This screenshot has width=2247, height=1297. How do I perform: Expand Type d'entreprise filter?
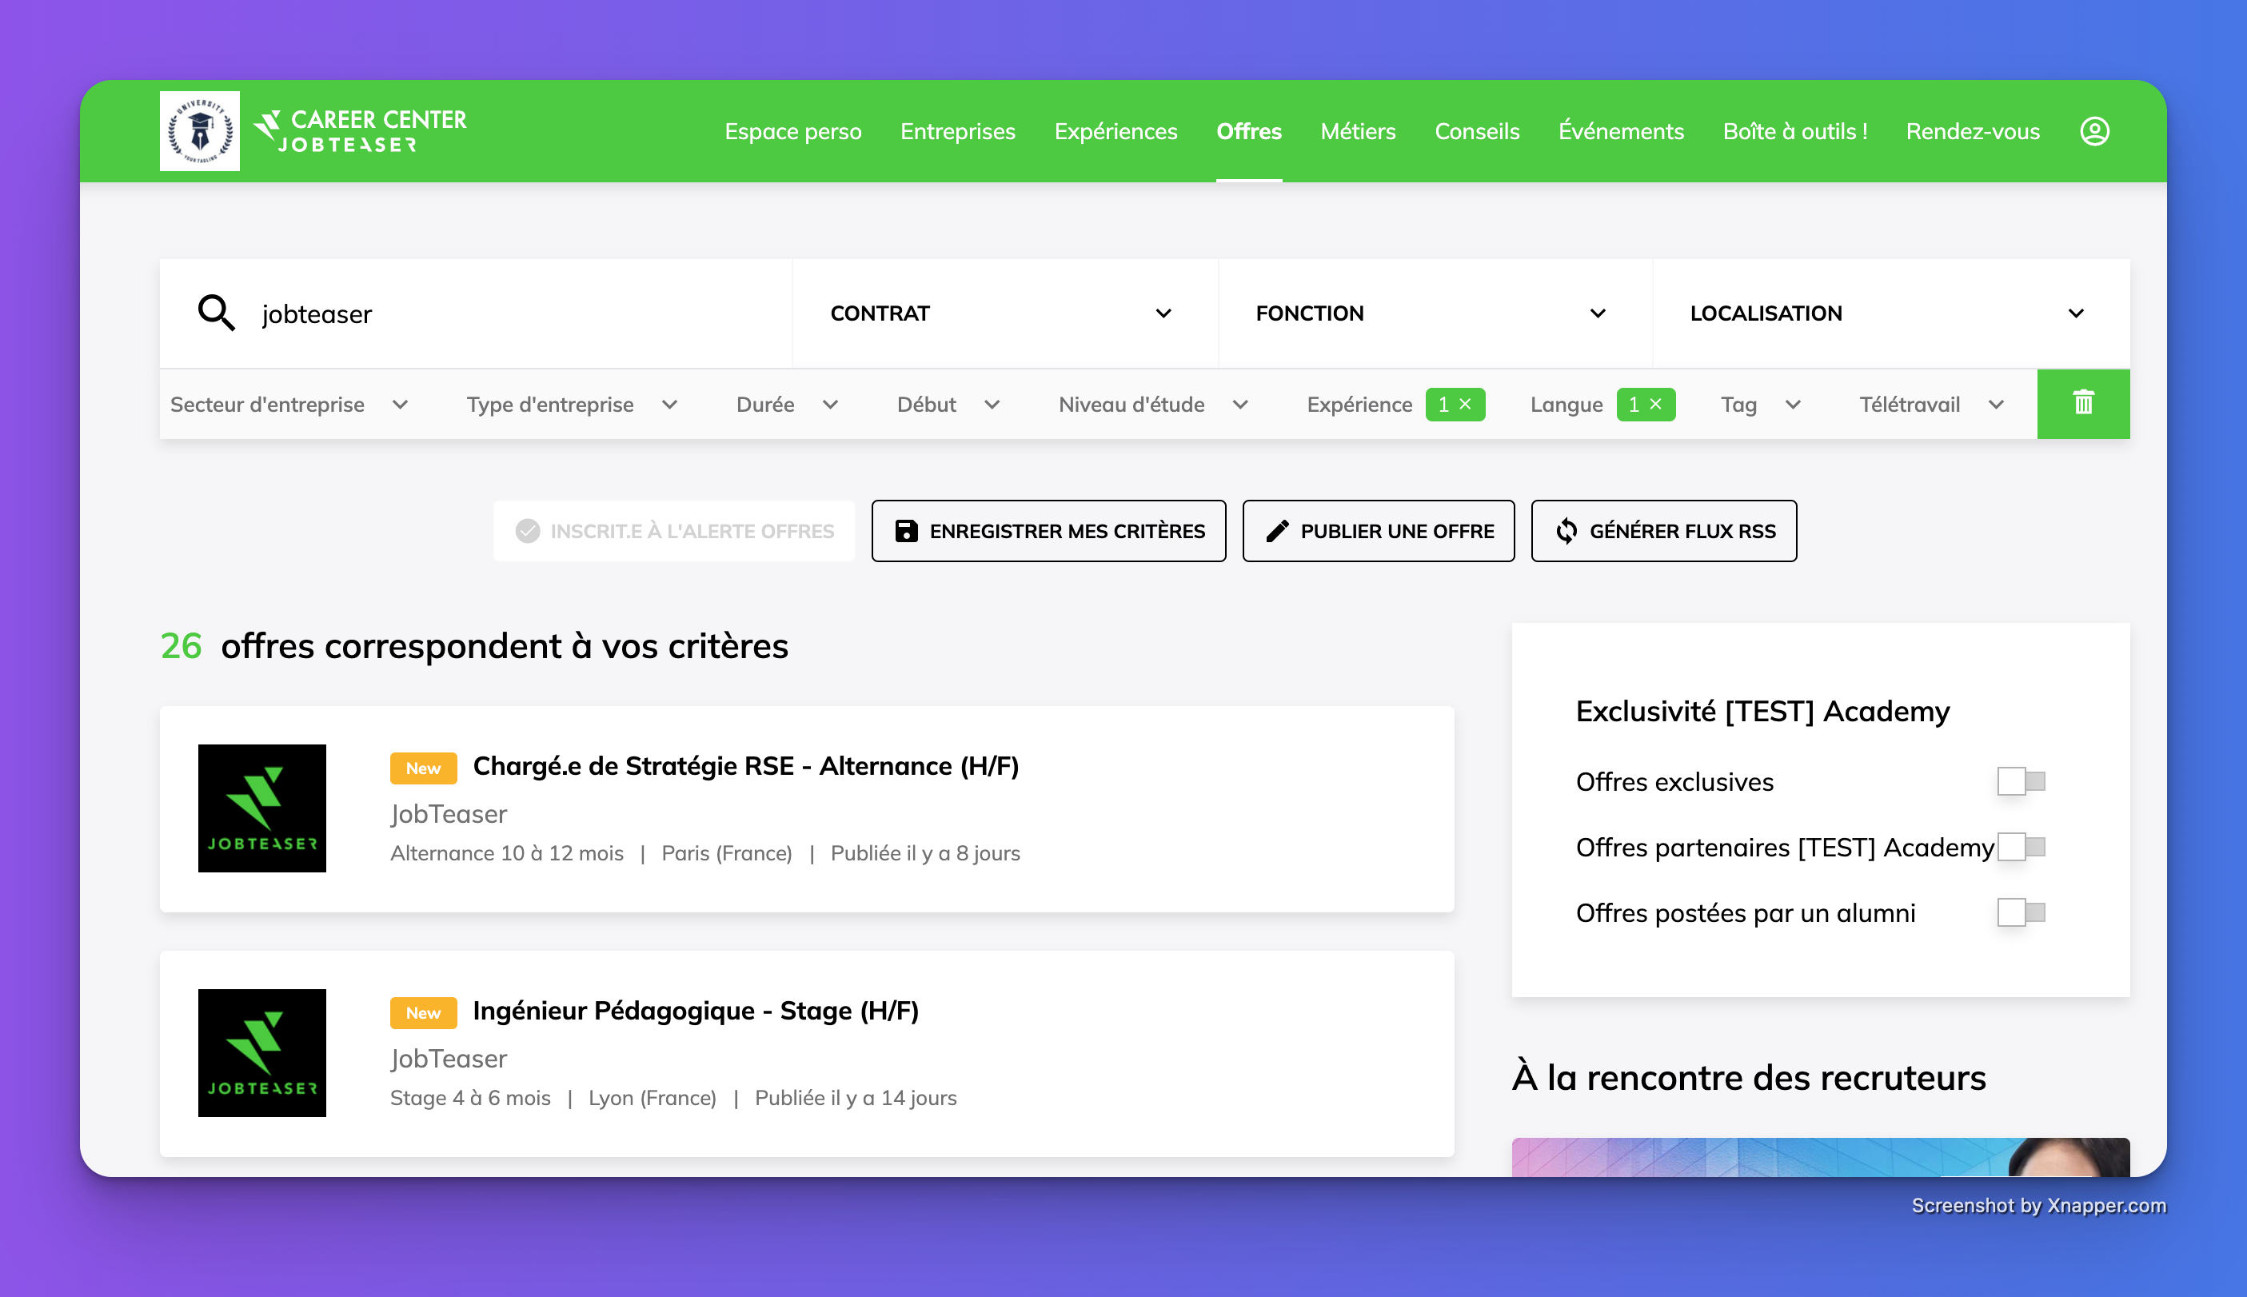tap(572, 405)
